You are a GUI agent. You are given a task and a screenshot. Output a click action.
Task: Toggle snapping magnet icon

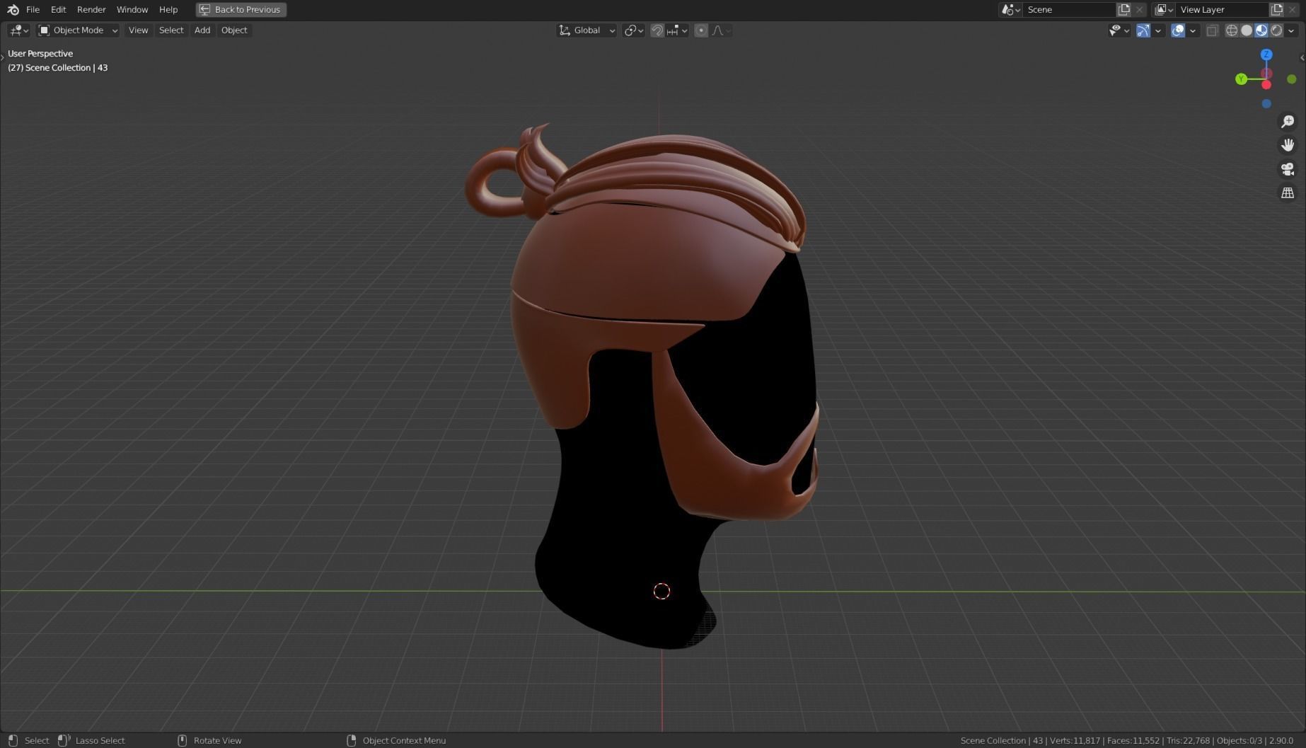click(x=657, y=30)
